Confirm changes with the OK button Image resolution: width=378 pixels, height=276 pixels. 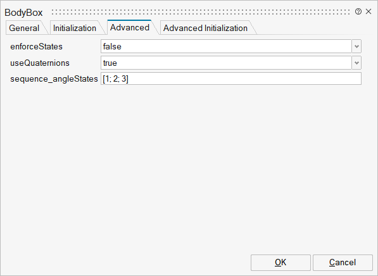[x=280, y=263]
